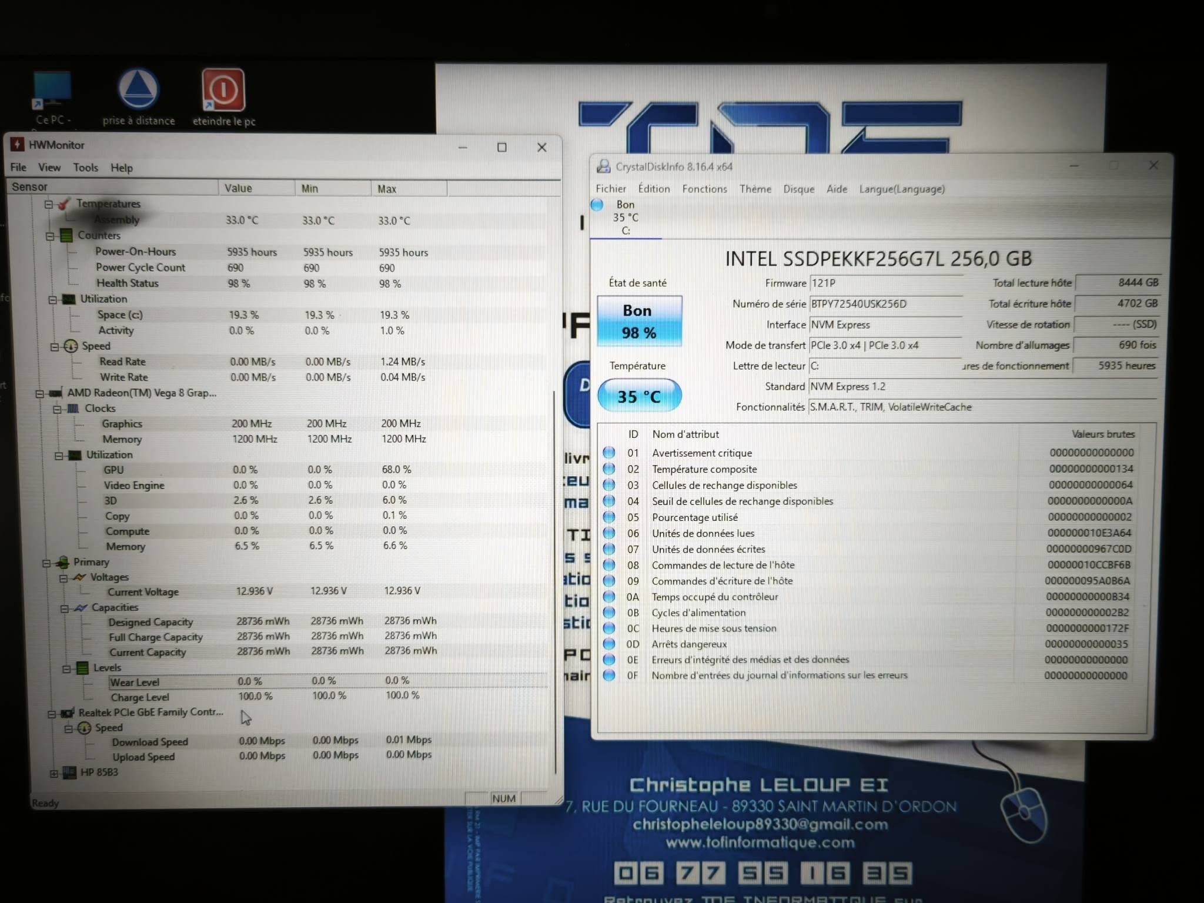
Task: Click 'Valeurs brutes' column header
Action: (x=1102, y=434)
